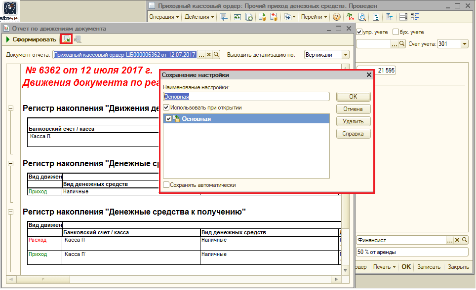Click the post document icon with green arrow
Screen dimensions: 476x290
tap(262, 17)
